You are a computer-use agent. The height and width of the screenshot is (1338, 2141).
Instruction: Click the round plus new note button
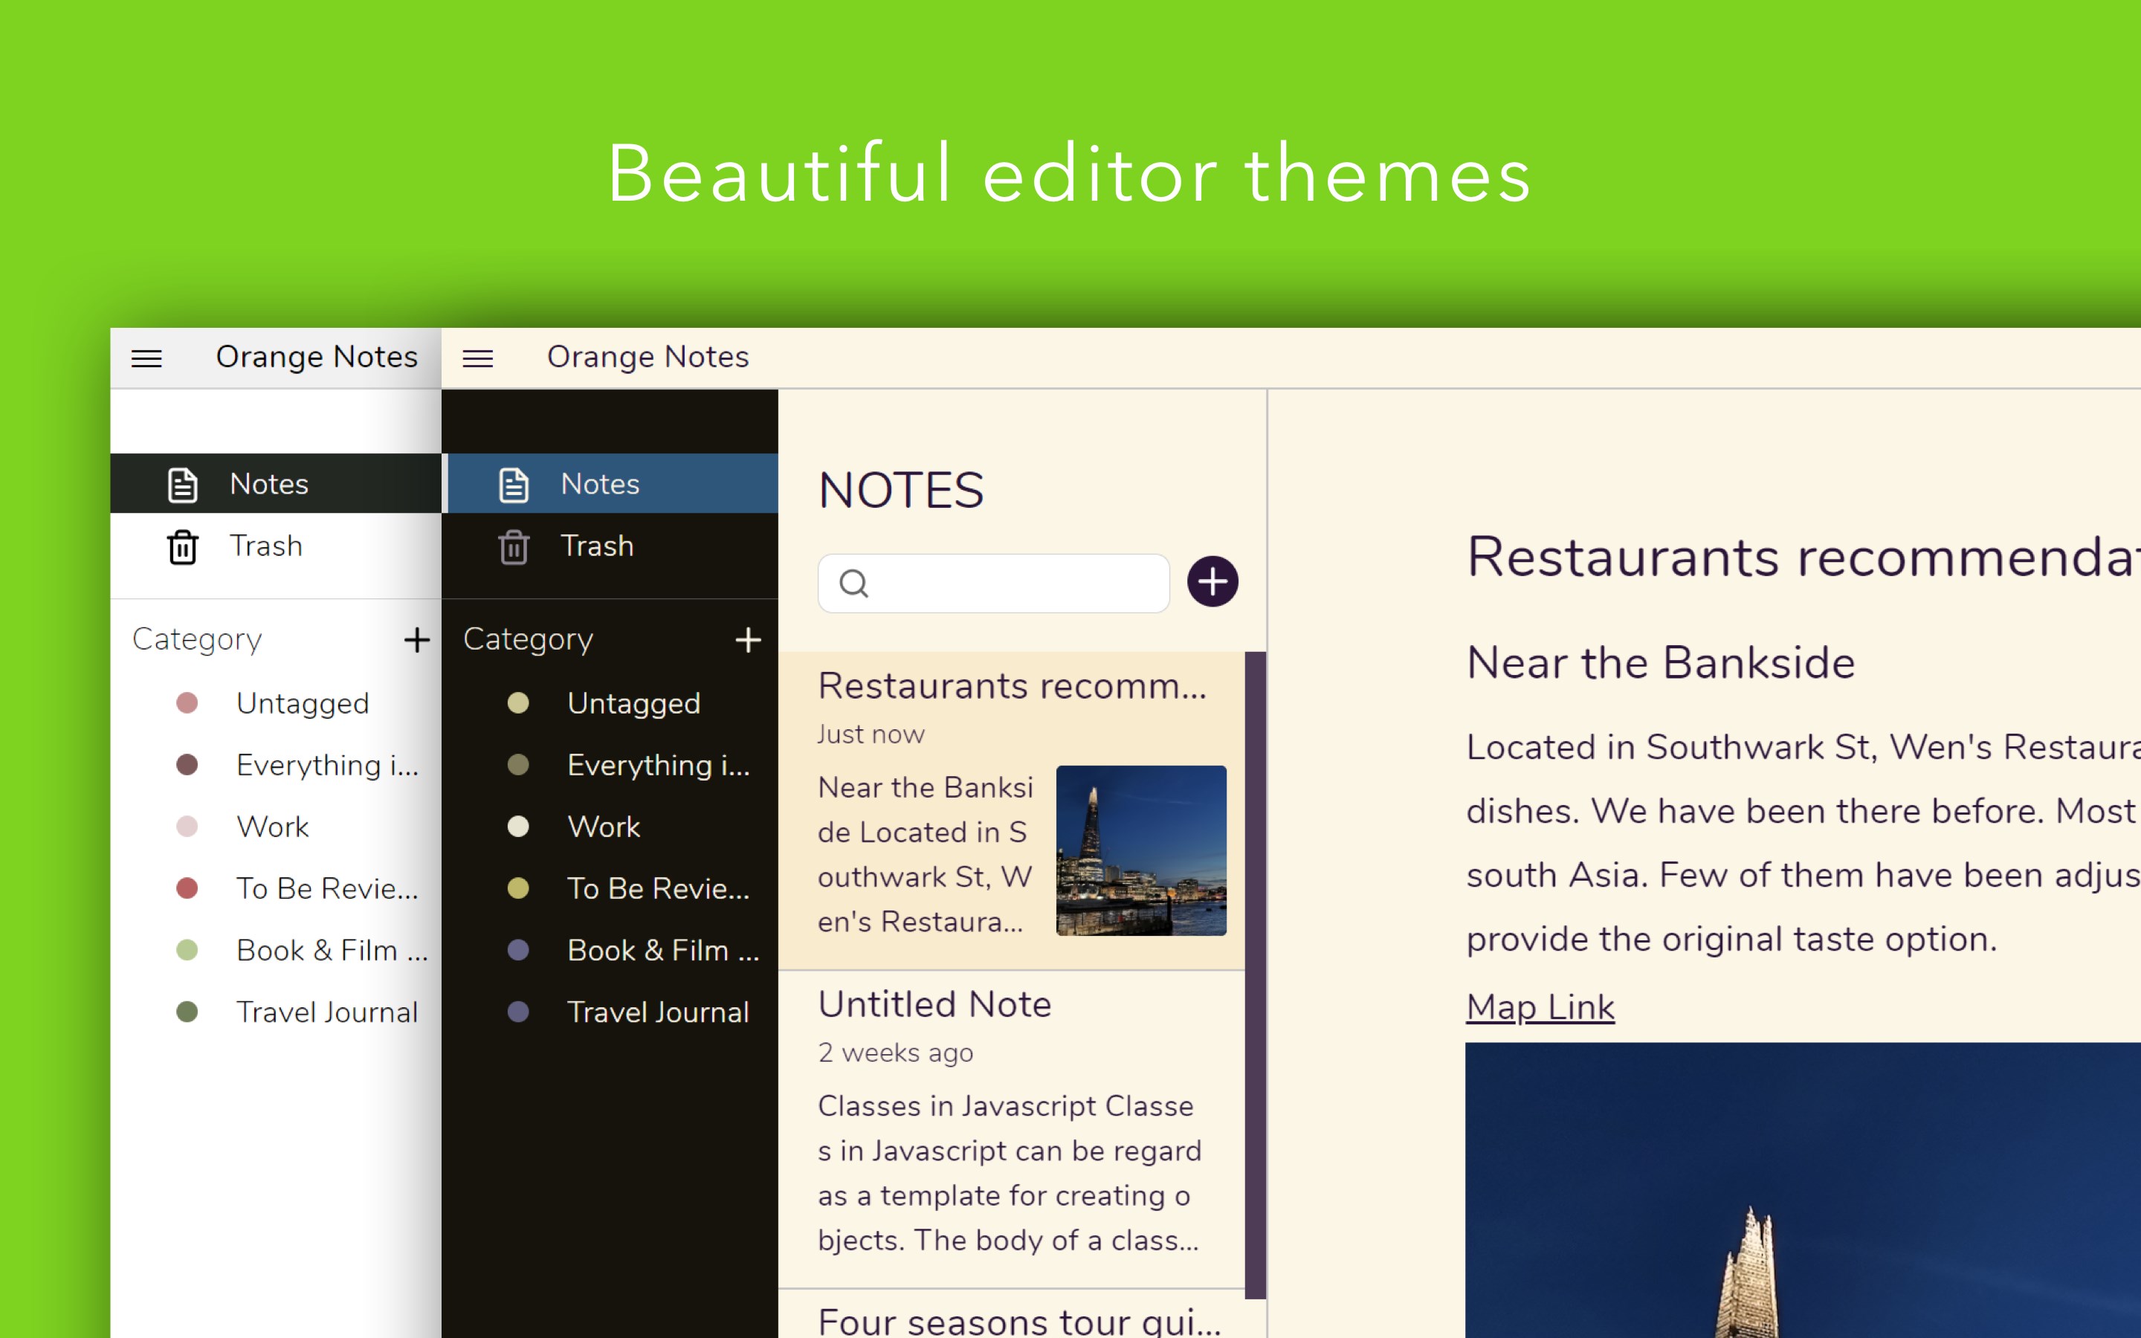coord(1211,582)
